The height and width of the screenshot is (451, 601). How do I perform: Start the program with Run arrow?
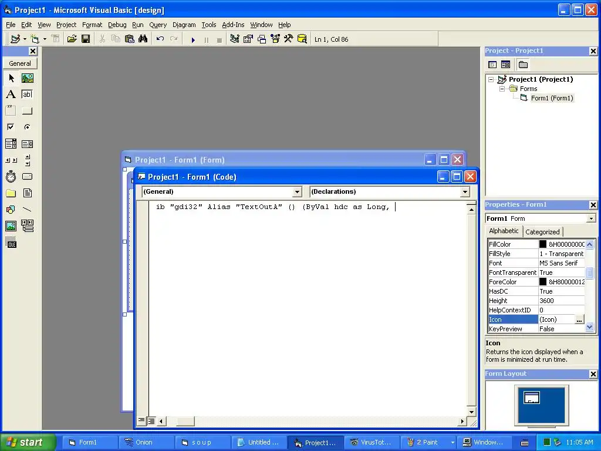[x=193, y=39]
